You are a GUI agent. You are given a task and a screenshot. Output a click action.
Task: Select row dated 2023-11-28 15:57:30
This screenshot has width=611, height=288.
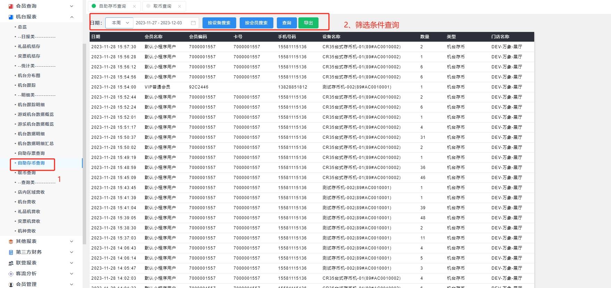pyautogui.click(x=312, y=47)
